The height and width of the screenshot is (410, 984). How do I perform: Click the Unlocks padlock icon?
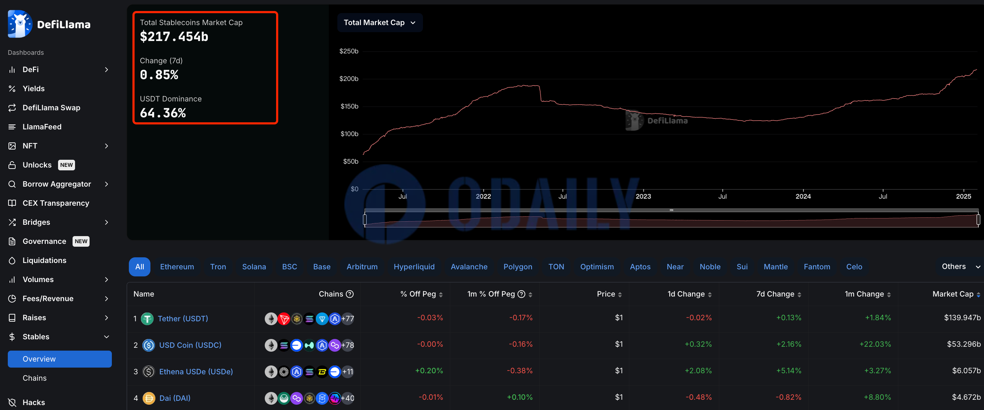[x=12, y=165]
